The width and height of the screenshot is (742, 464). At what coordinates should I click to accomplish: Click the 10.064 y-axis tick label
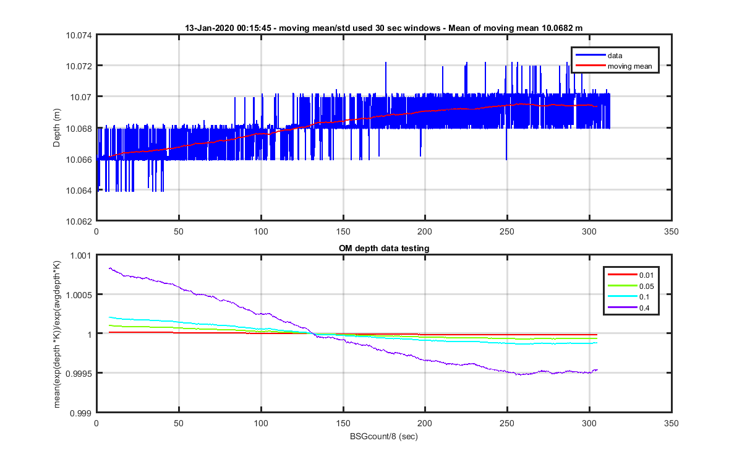point(79,190)
